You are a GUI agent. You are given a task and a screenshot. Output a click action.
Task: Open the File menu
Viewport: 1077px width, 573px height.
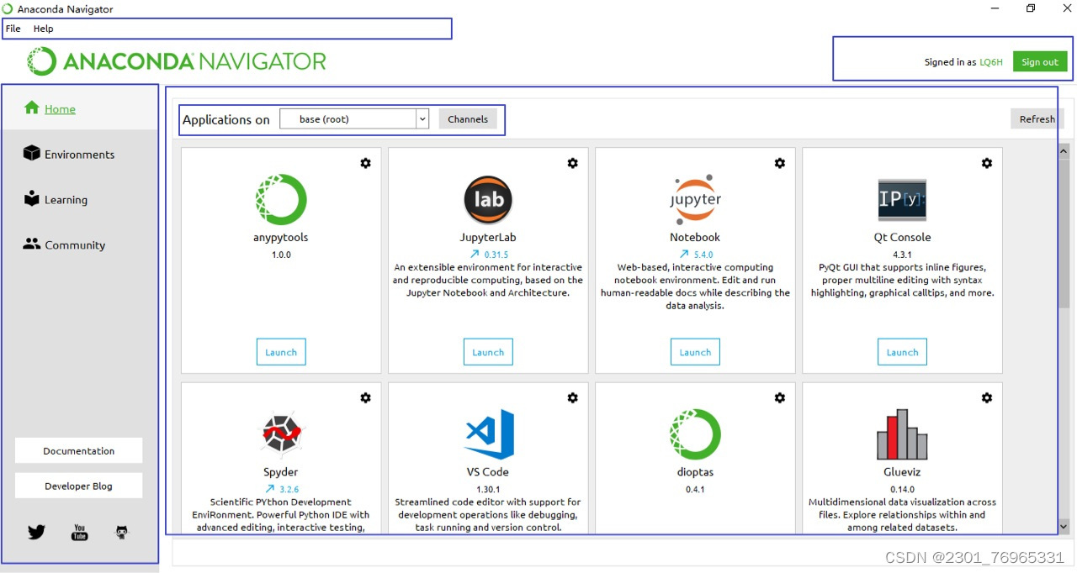coord(13,29)
